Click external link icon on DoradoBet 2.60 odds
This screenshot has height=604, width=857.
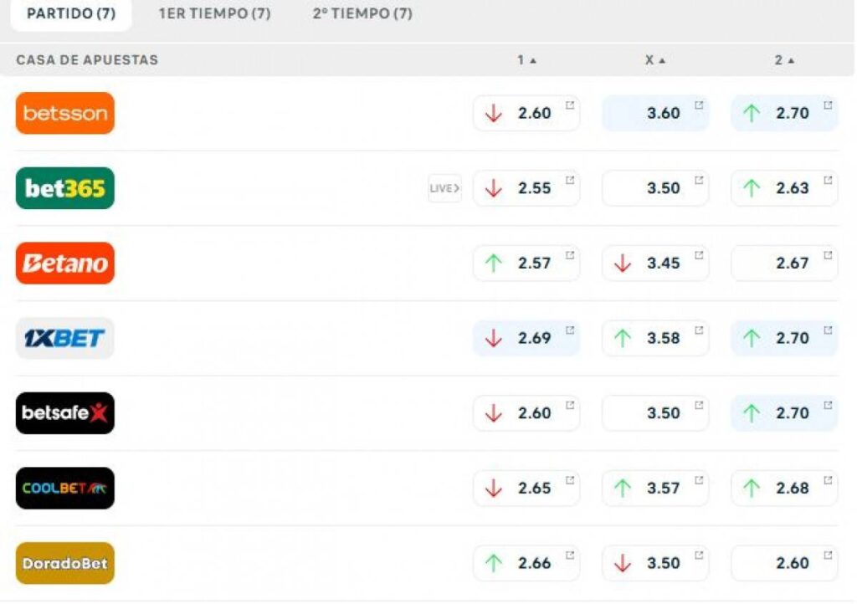click(828, 555)
